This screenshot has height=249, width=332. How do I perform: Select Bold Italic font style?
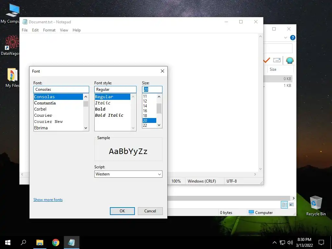(113, 115)
